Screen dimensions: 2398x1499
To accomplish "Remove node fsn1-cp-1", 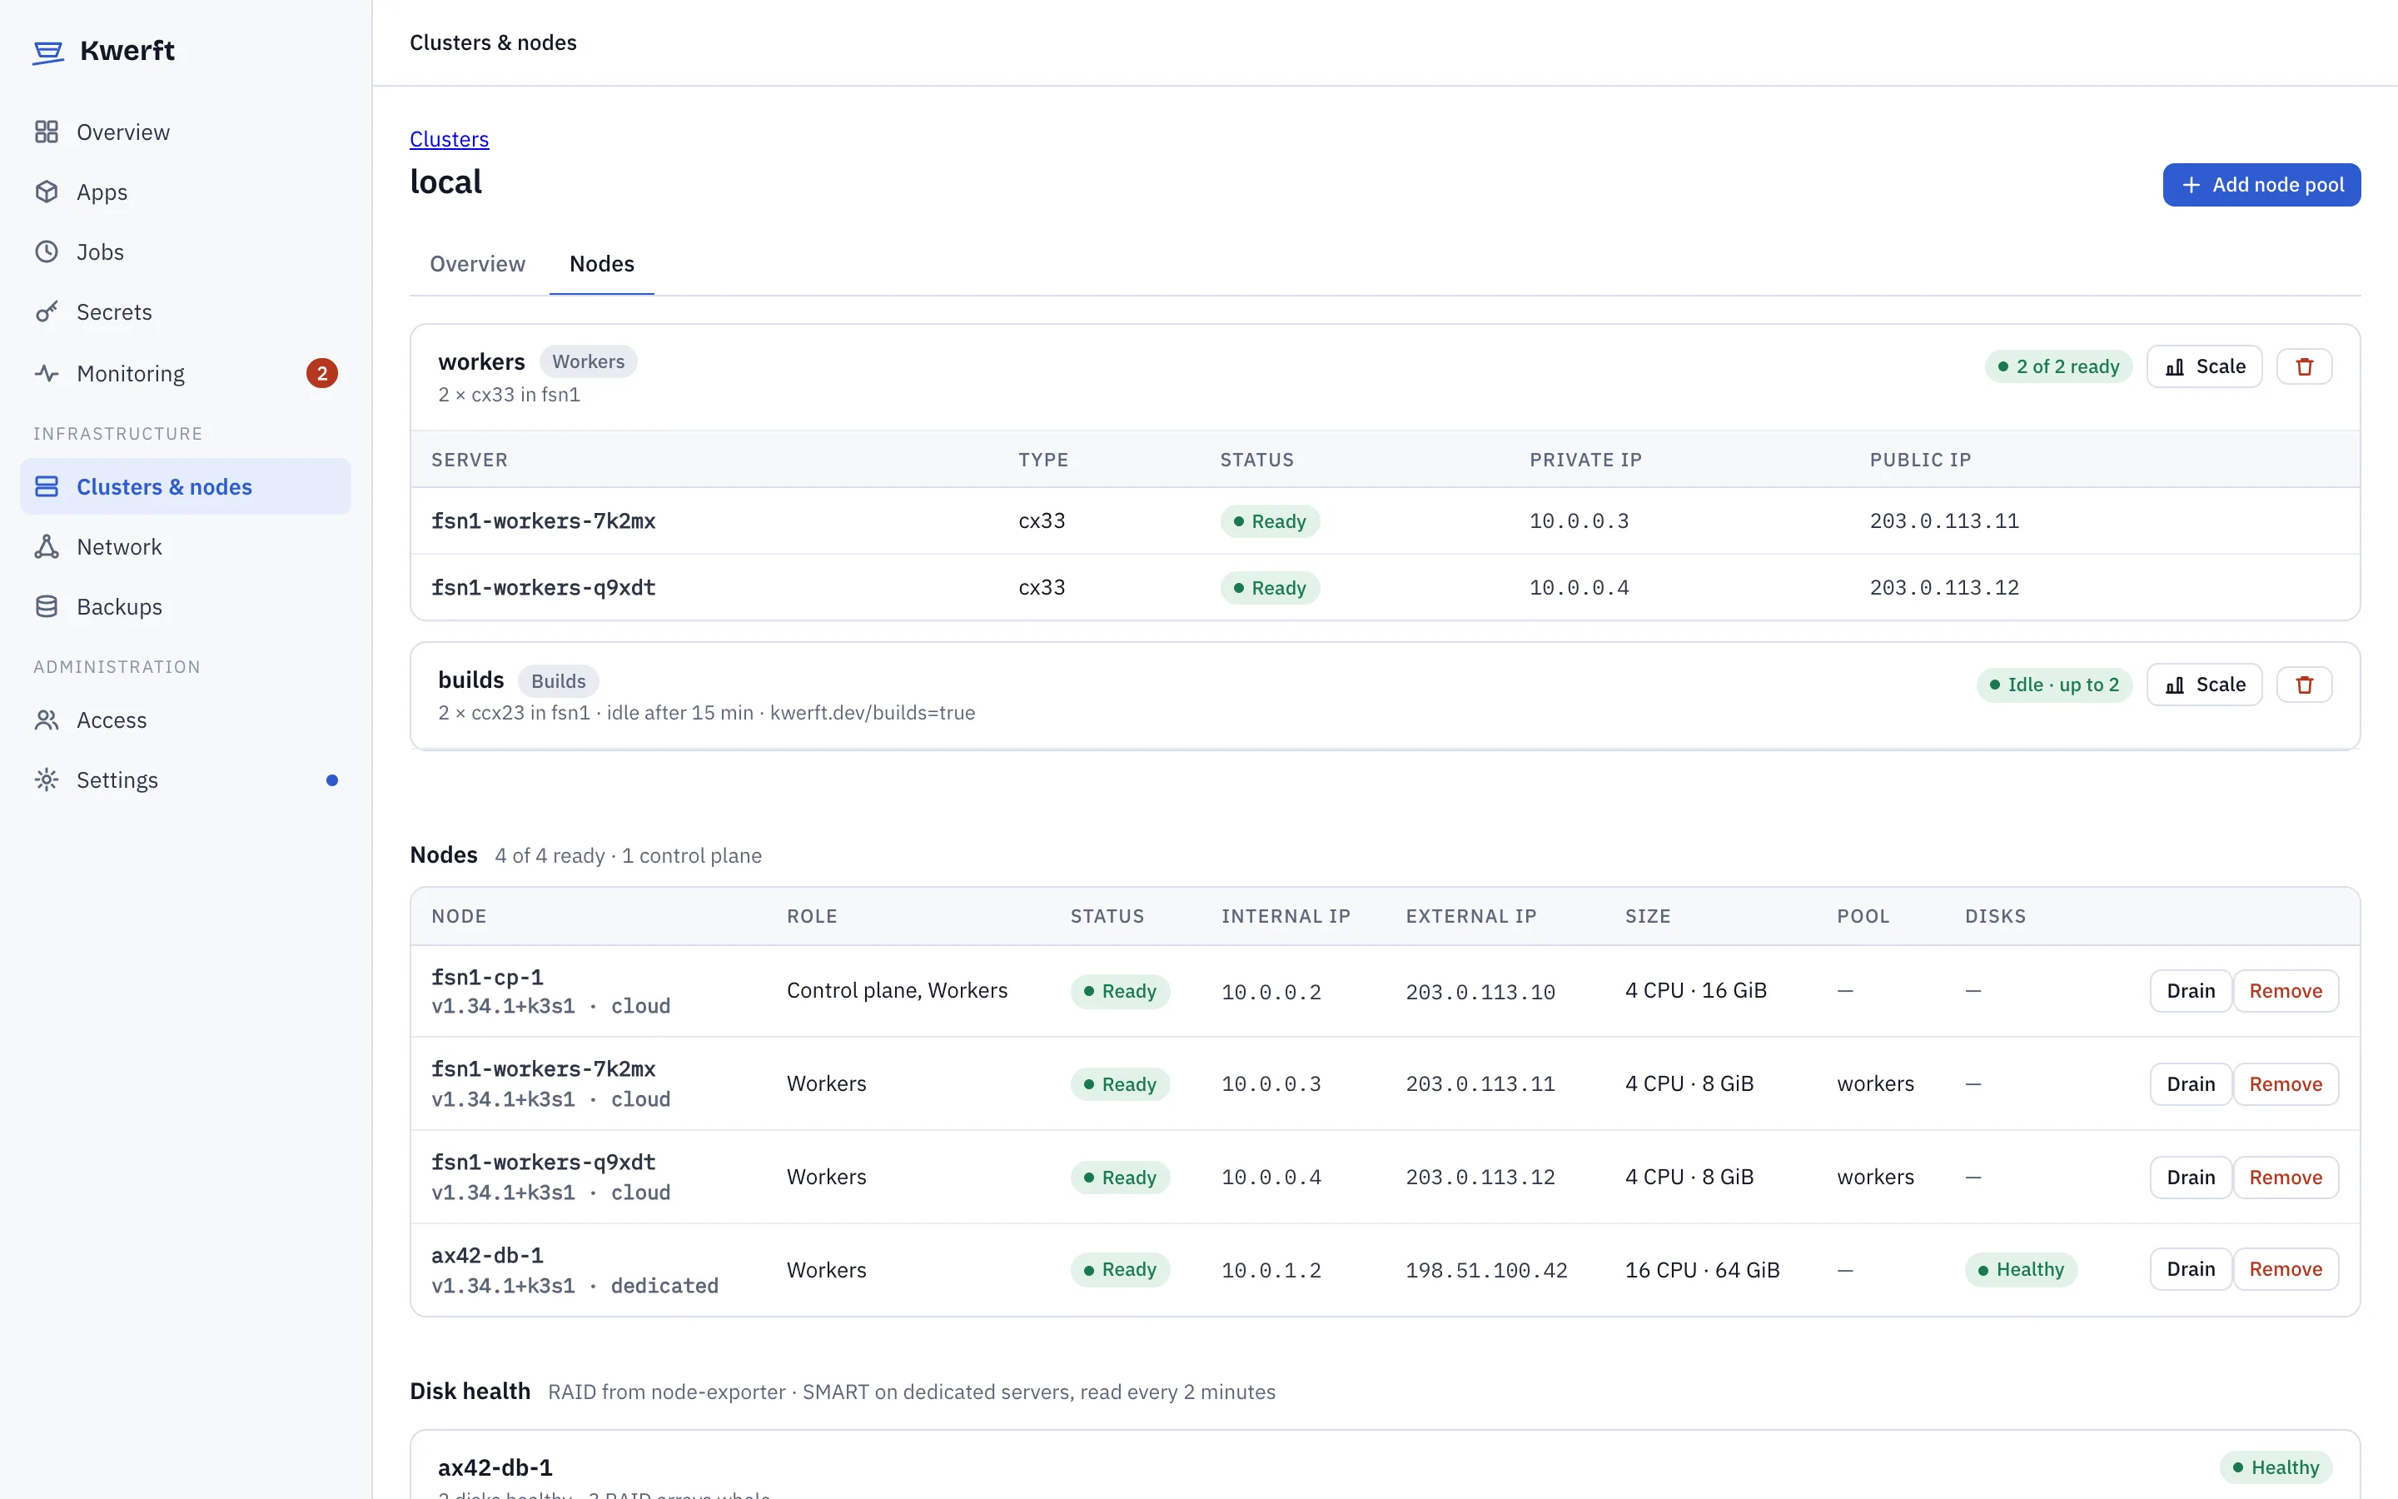I will pyautogui.click(x=2285, y=991).
